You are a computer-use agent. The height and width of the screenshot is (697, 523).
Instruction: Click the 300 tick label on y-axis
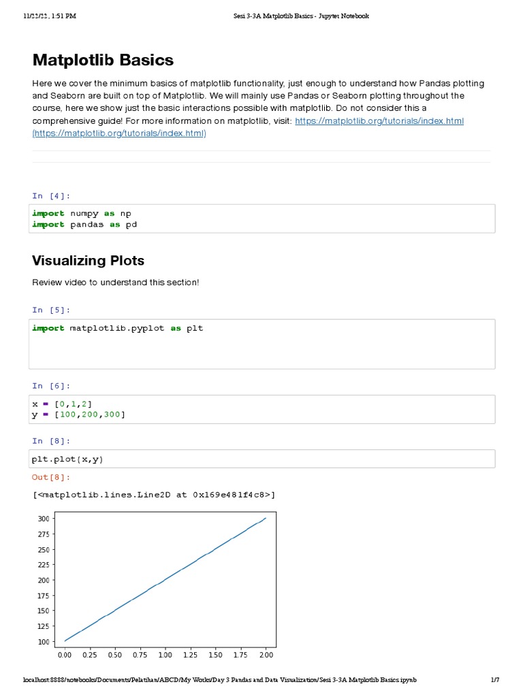click(43, 519)
